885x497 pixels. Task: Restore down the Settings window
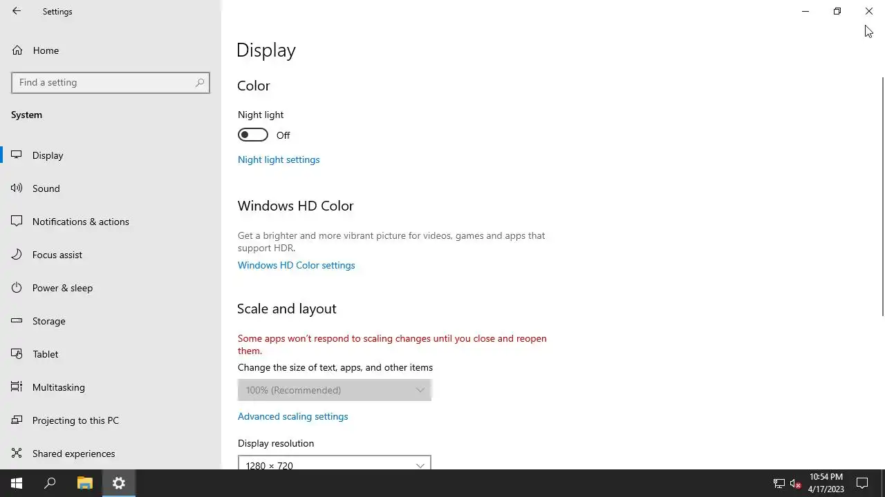click(x=837, y=11)
